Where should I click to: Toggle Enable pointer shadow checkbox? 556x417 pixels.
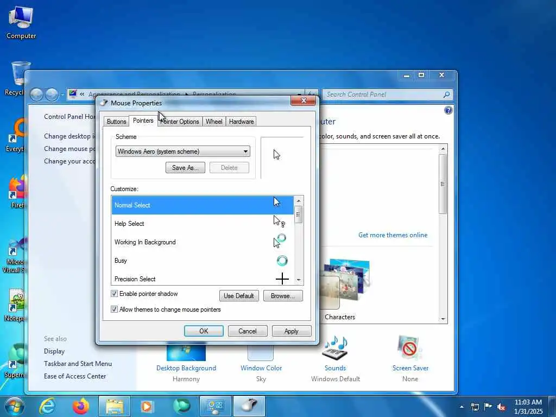pos(114,294)
